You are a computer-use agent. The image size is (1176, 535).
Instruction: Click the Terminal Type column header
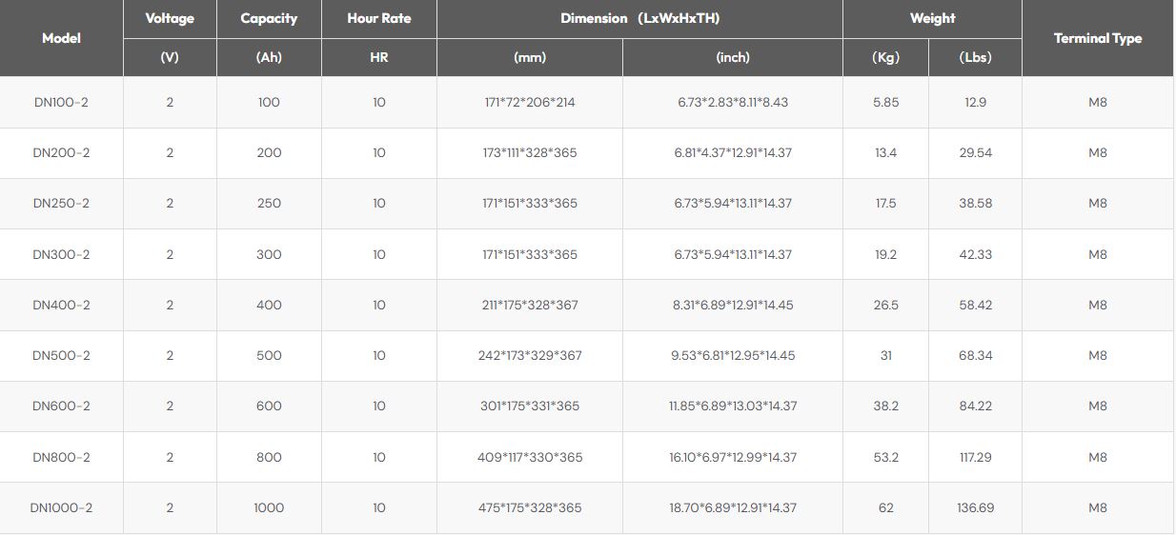(x=1097, y=38)
